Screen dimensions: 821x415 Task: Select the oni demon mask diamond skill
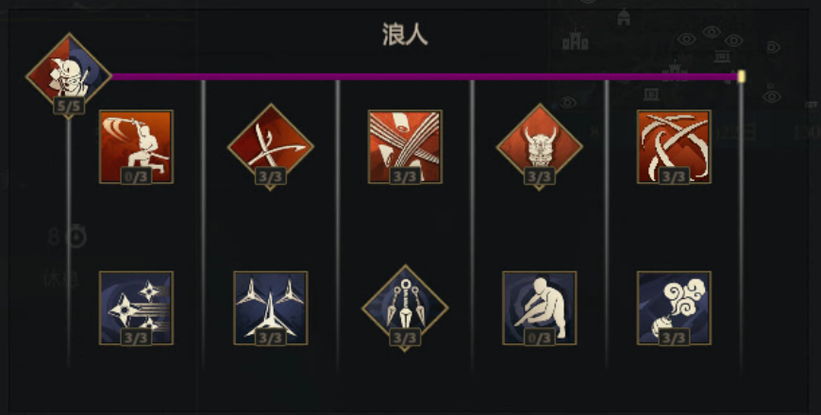click(x=539, y=146)
